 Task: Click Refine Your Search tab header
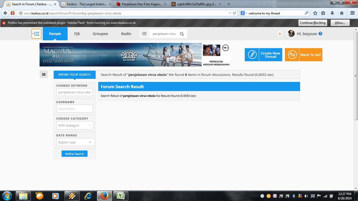click(x=74, y=75)
